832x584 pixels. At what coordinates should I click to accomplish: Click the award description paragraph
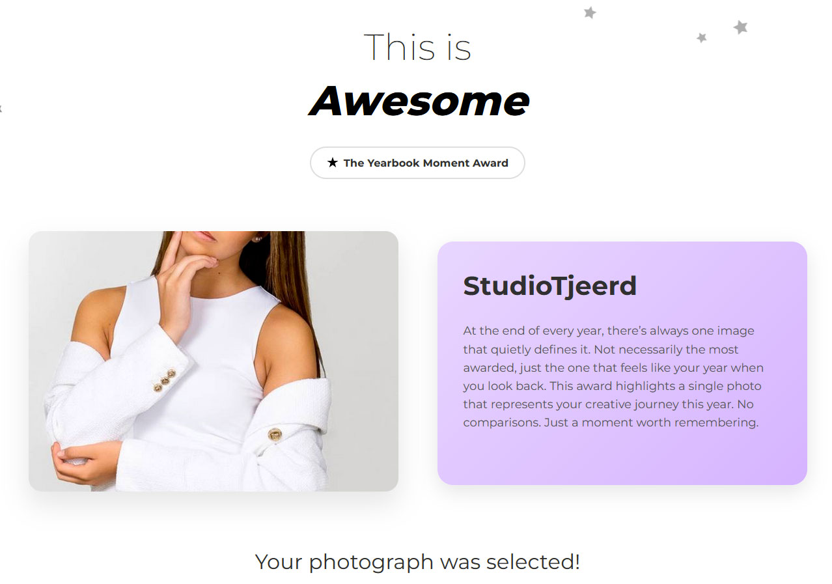613,376
